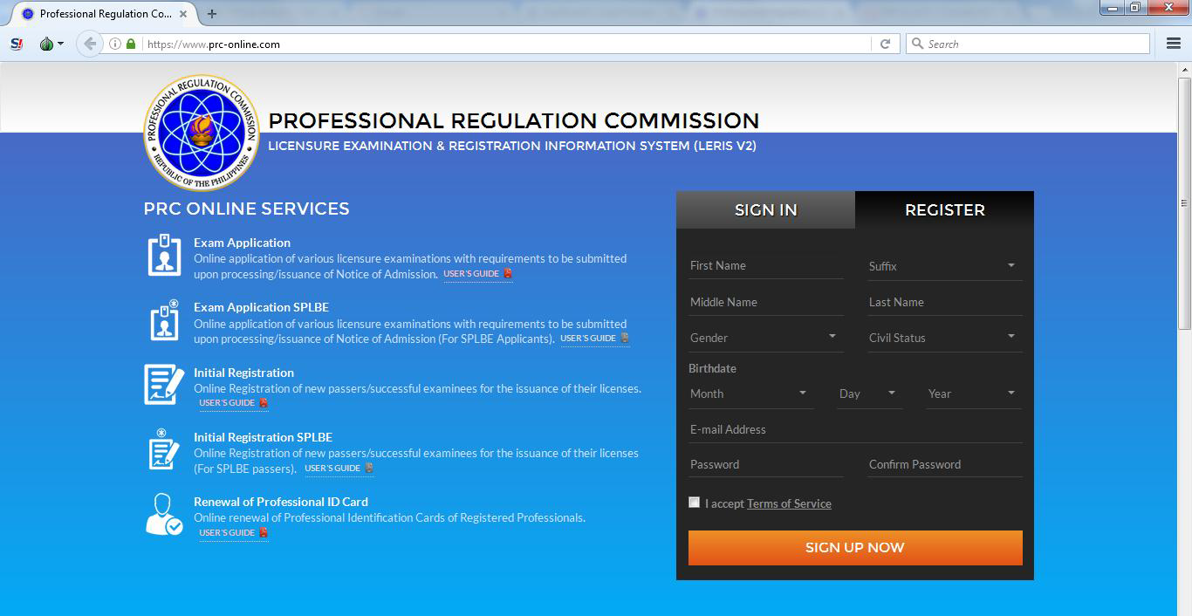
Task: Click the Exam Application card icon
Action: click(x=164, y=256)
